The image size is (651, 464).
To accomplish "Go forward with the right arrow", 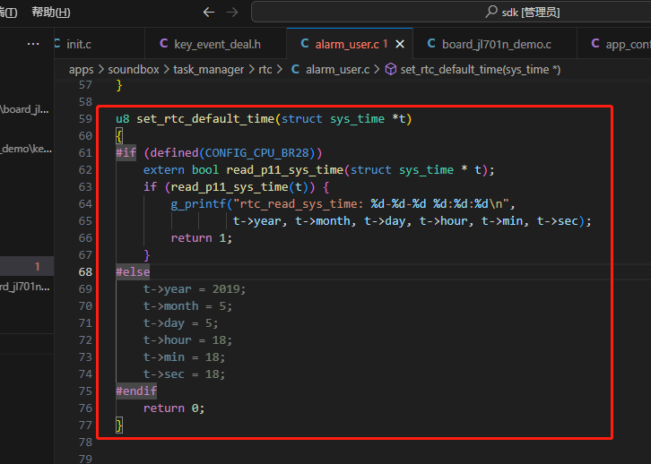I will click(232, 12).
